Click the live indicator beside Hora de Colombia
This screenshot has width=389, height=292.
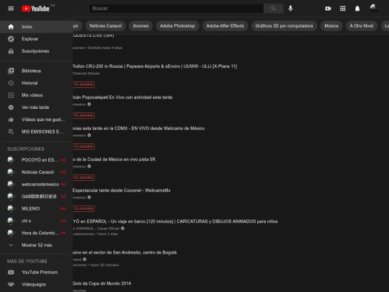[x=63, y=233]
